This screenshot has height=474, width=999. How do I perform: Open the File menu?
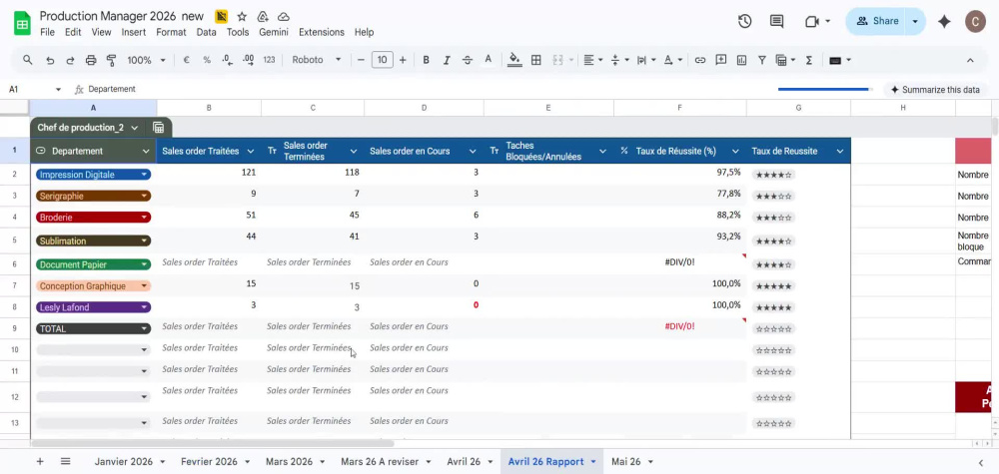[47, 32]
